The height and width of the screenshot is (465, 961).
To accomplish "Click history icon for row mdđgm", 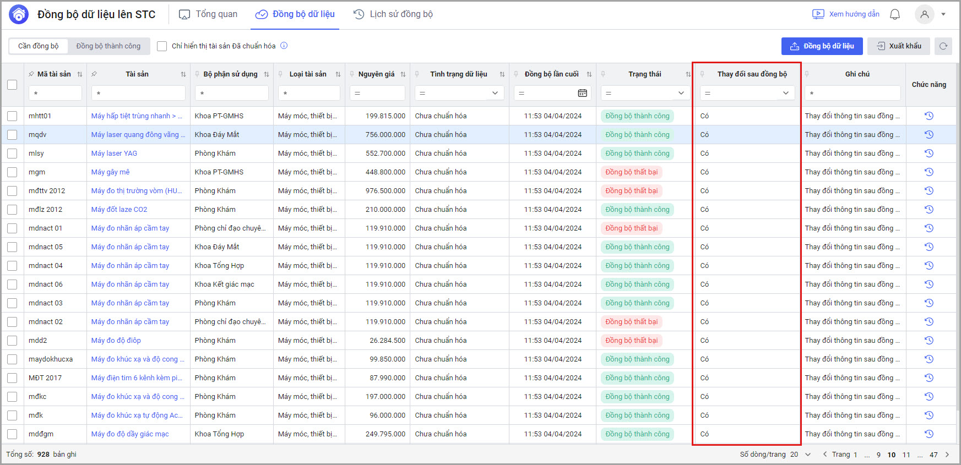I will click(929, 434).
